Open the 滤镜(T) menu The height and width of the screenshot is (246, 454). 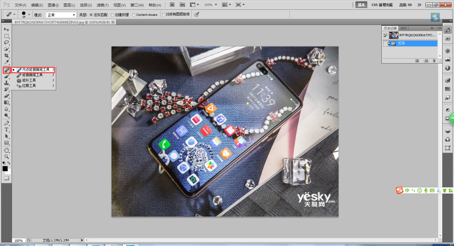click(103, 5)
